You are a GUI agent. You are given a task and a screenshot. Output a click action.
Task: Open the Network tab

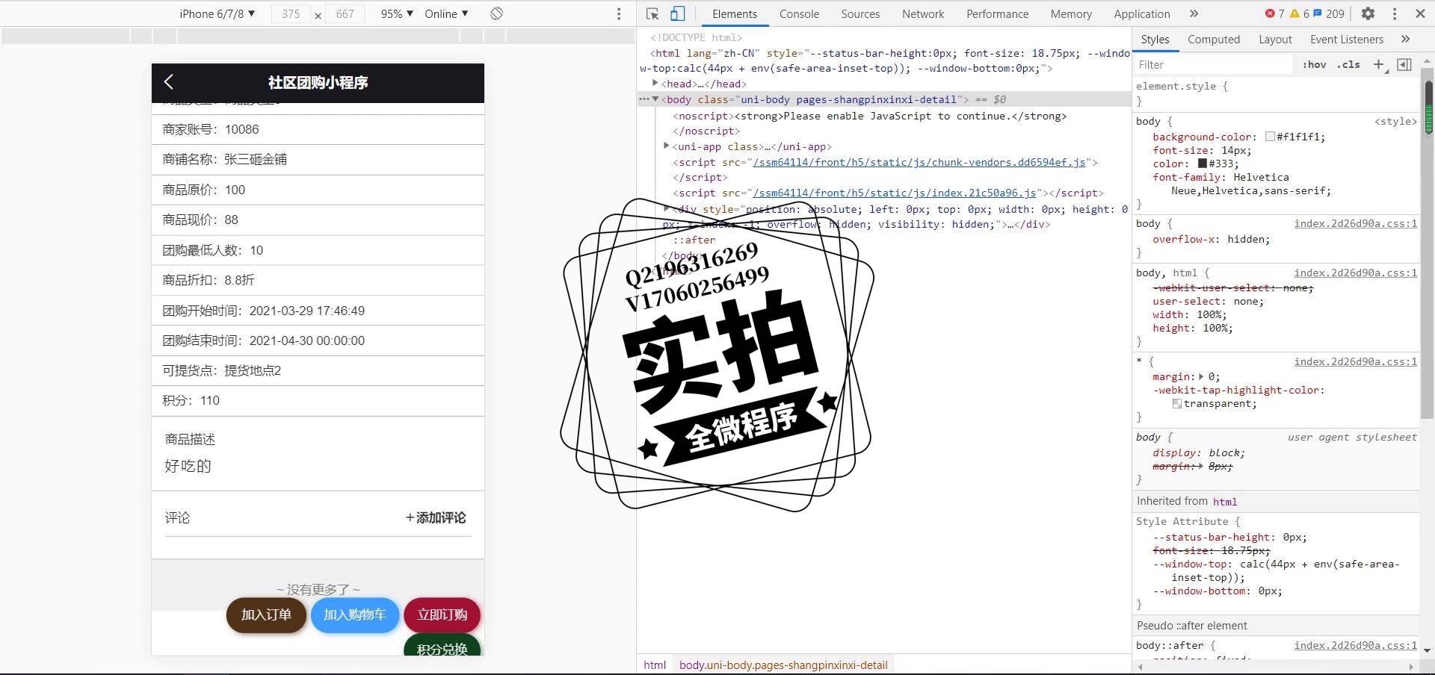(923, 13)
